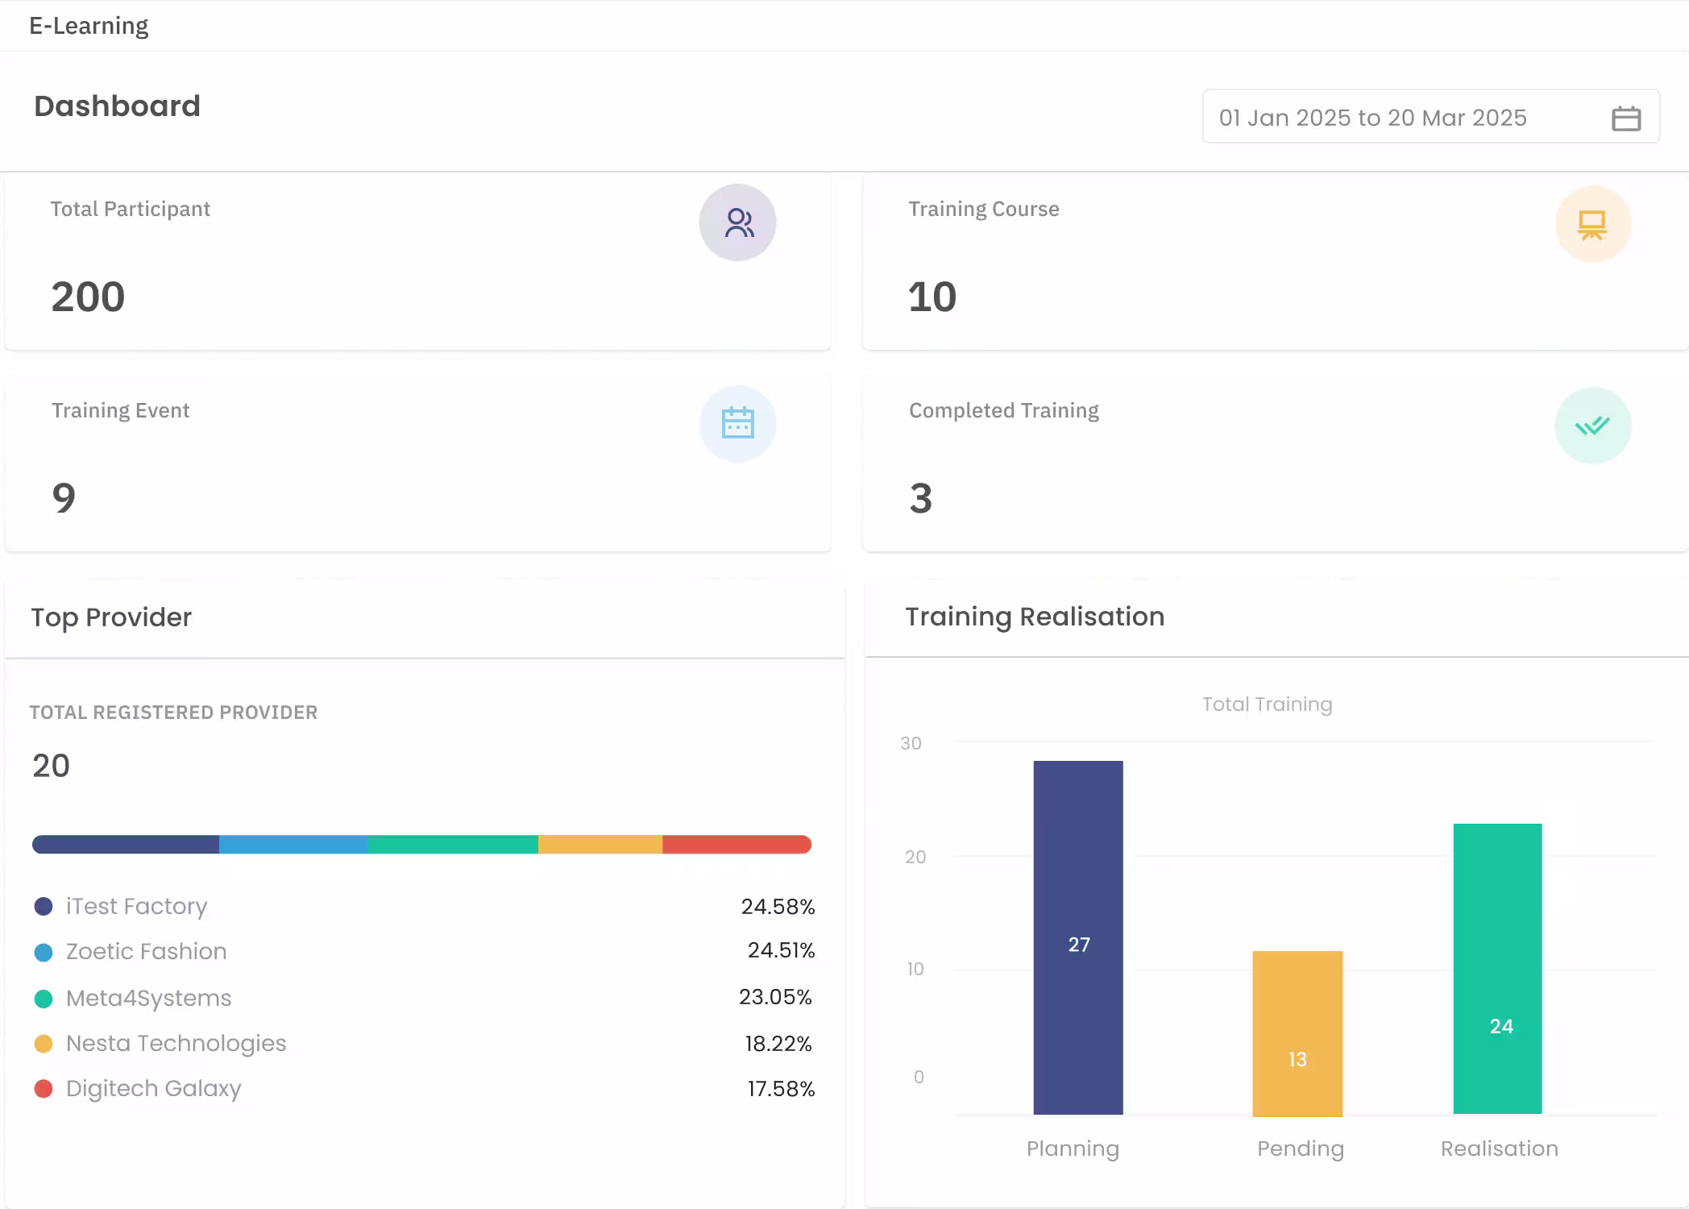Viewport: 1689px width, 1209px height.
Task: Select the Nesta Technologies provider entry
Action: click(423, 1043)
